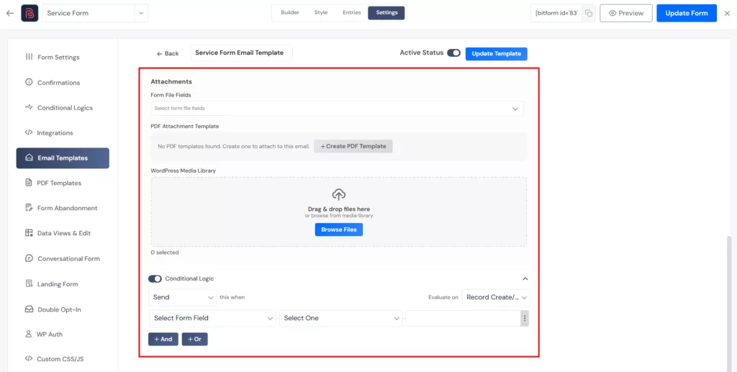Click the back arrow at top left
737x372 pixels.
[10, 13]
